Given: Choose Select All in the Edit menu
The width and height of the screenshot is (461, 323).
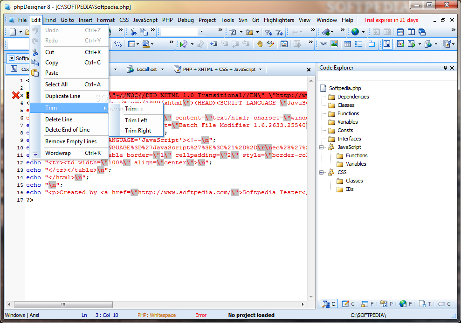Looking at the screenshot, I should (x=69, y=84).
